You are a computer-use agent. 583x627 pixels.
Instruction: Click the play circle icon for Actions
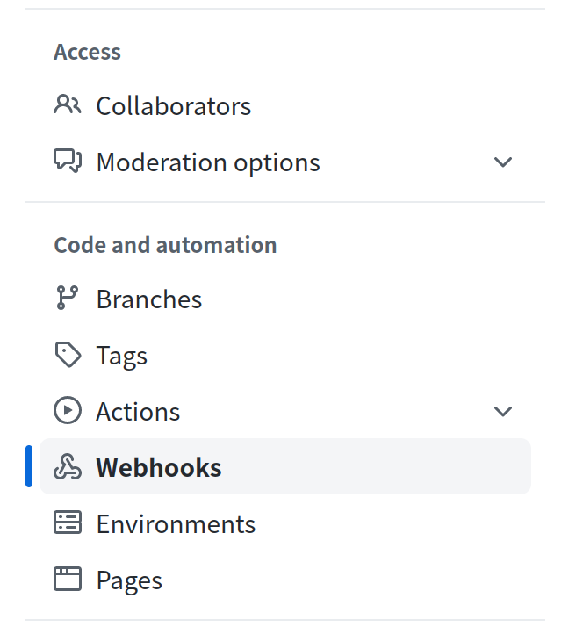[67, 411]
